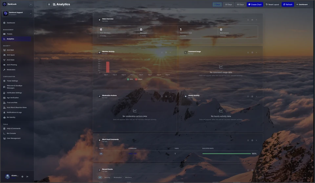The image size is (315, 183).
Task: Collapse the sidebar with the chevron button
Action: pos(31,4)
